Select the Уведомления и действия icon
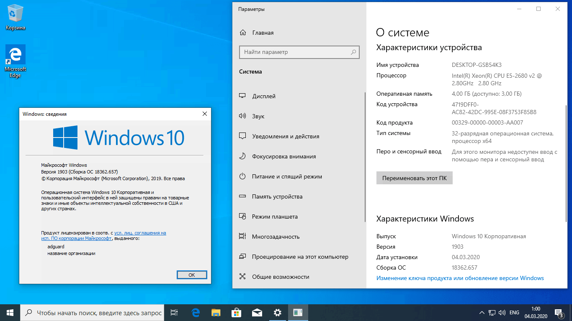 pos(242,136)
